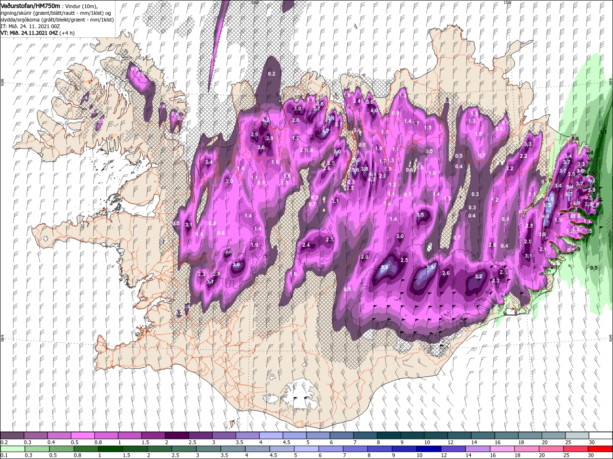Pick upper legend swatch between 8 and 9
613x459 pixels.
(x=389, y=436)
